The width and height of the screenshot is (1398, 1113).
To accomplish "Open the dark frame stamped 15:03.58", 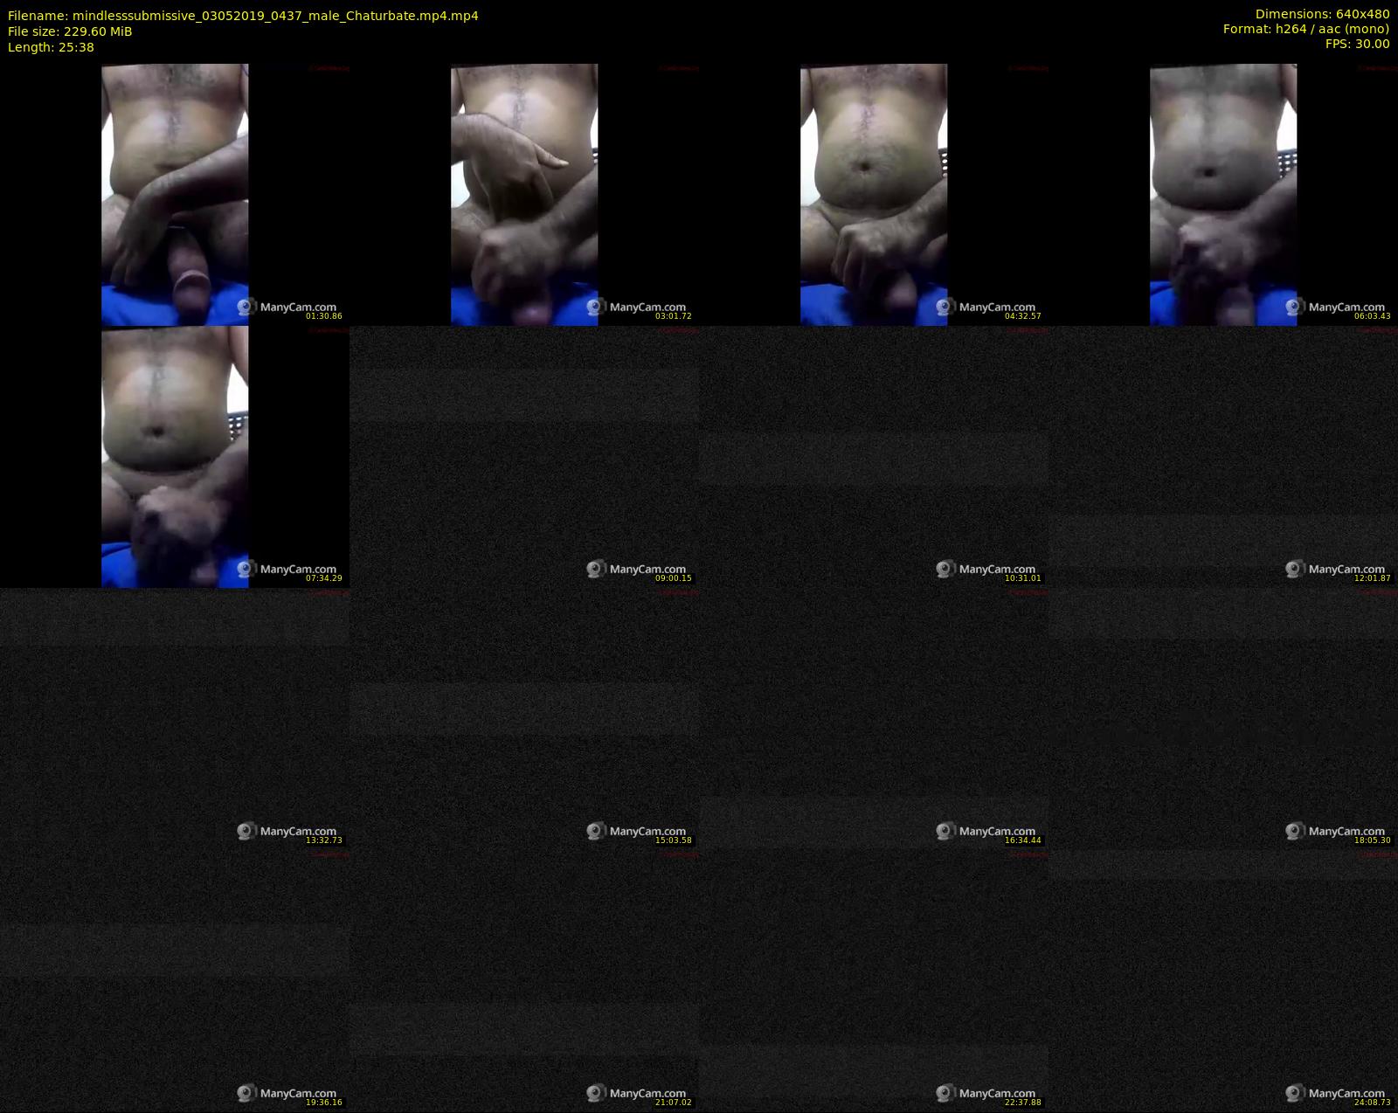I will tap(524, 719).
